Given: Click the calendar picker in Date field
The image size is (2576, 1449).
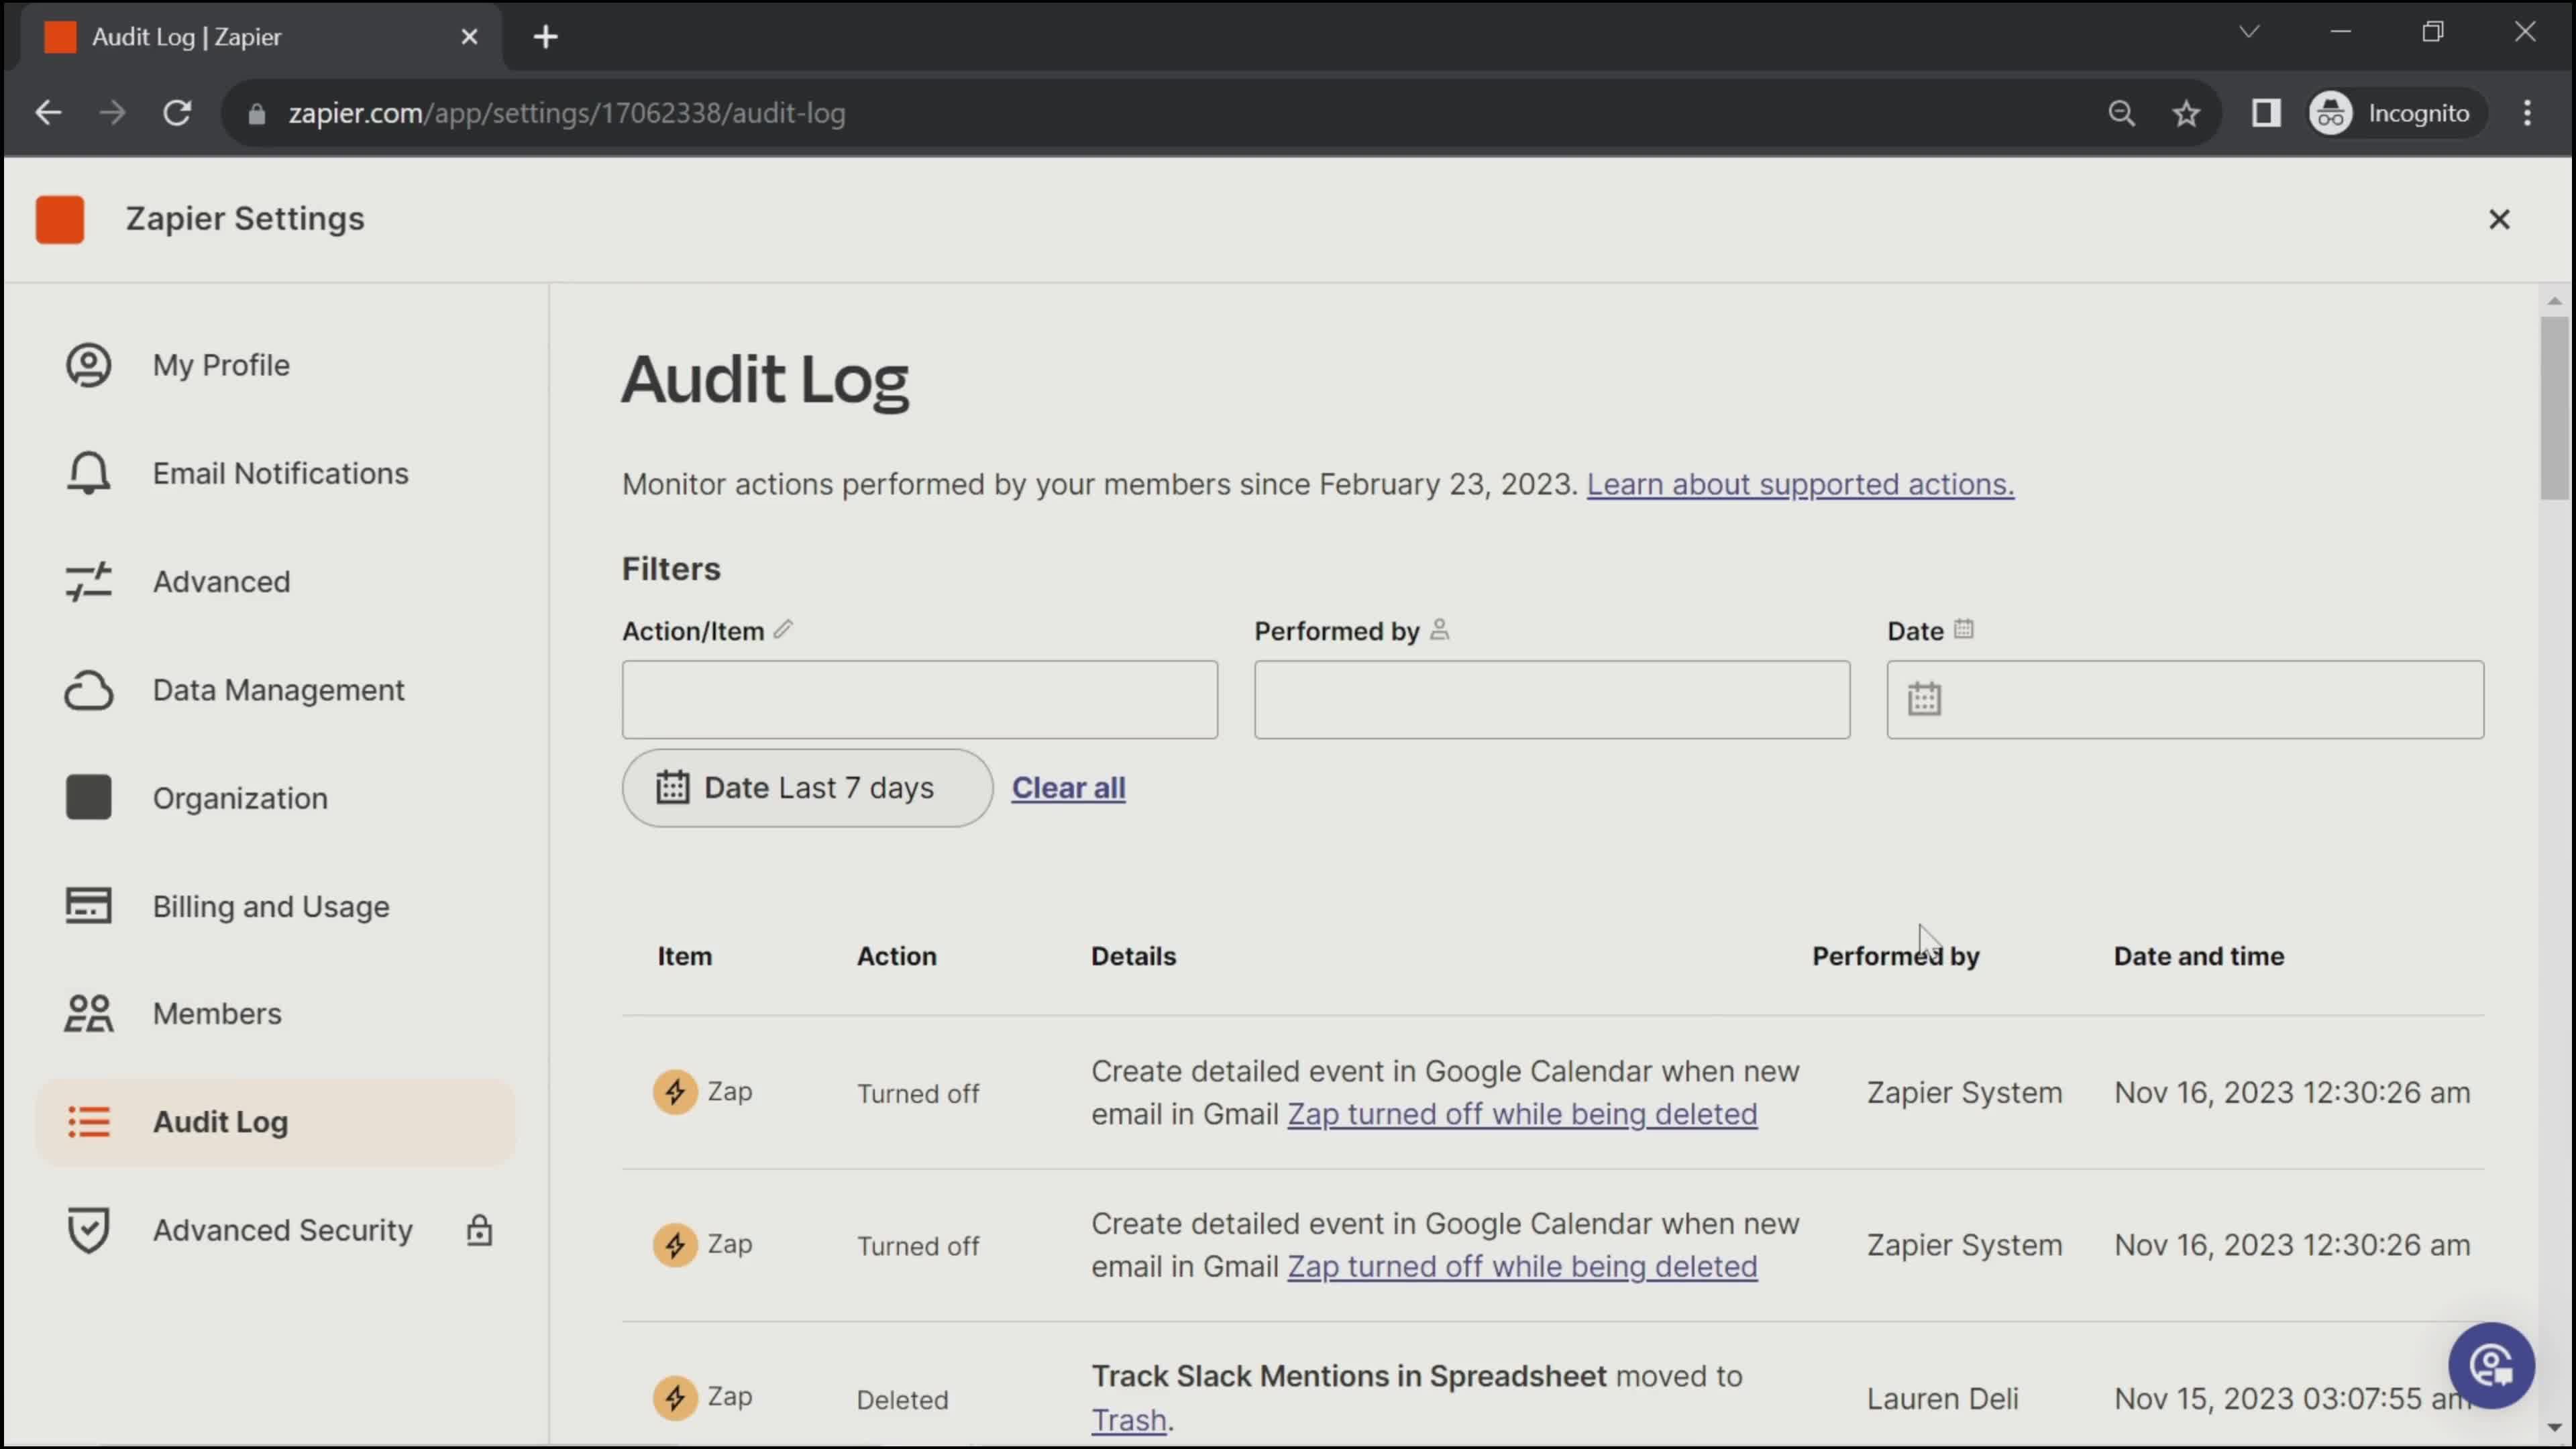Looking at the screenshot, I should tap(1925, 697).
